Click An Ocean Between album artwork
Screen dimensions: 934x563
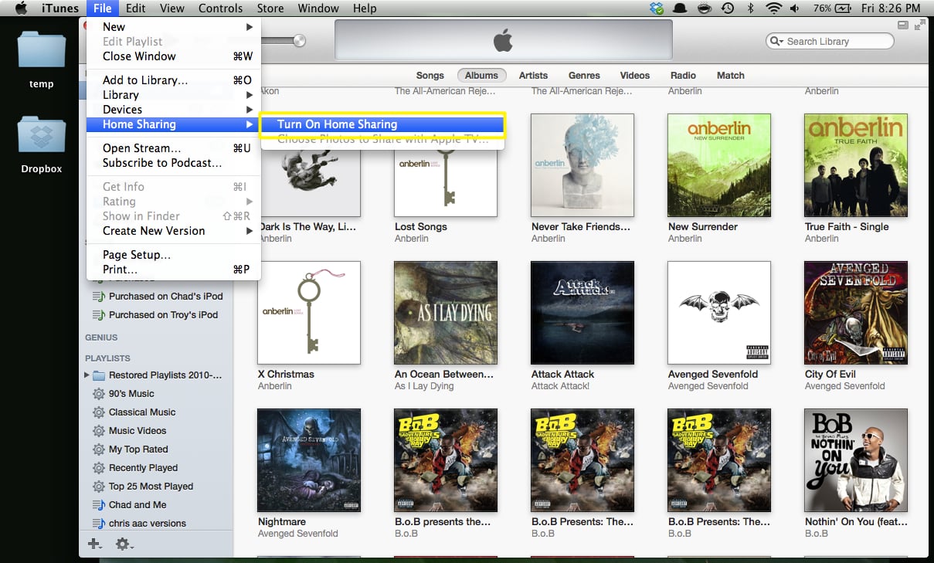[x=446, y=313]
